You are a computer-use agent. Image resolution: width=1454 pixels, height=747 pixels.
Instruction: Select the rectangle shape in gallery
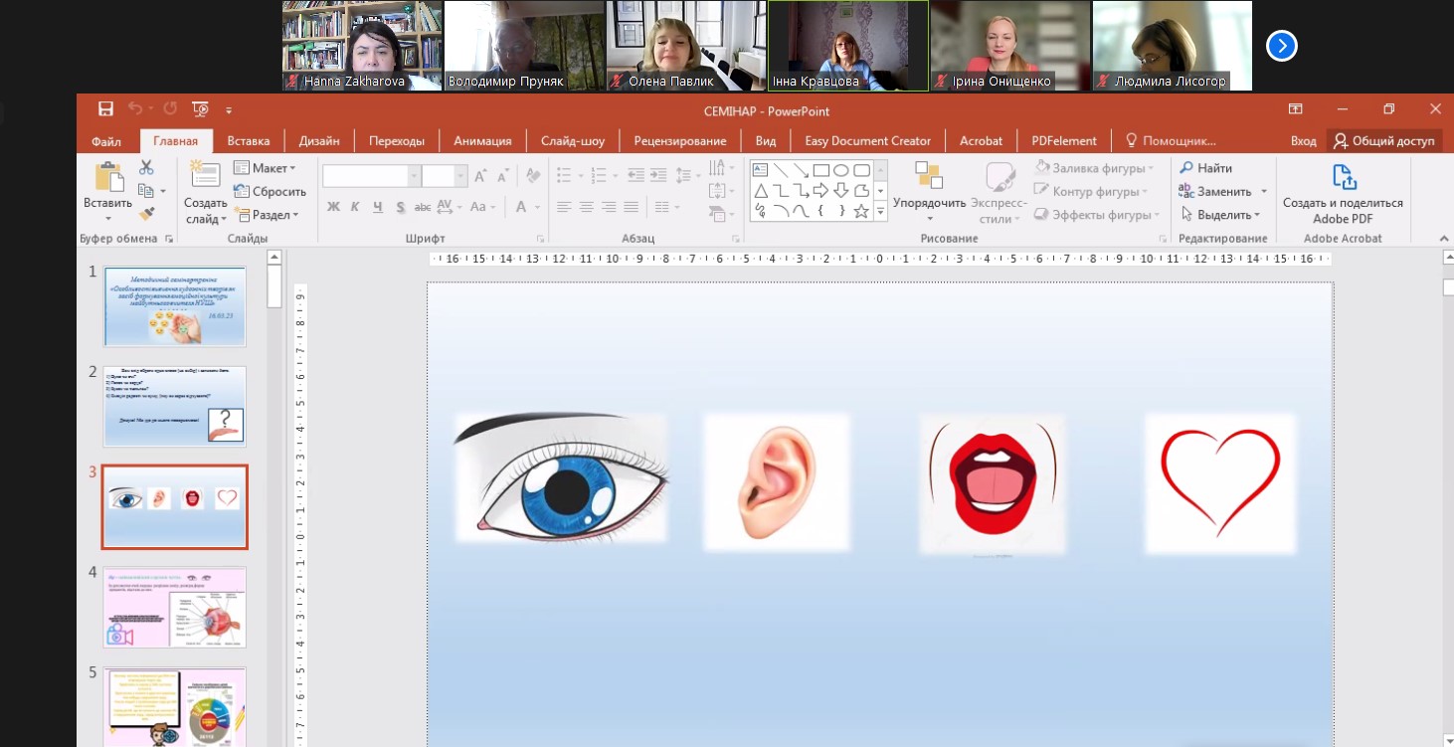click(x=821, y=170)
